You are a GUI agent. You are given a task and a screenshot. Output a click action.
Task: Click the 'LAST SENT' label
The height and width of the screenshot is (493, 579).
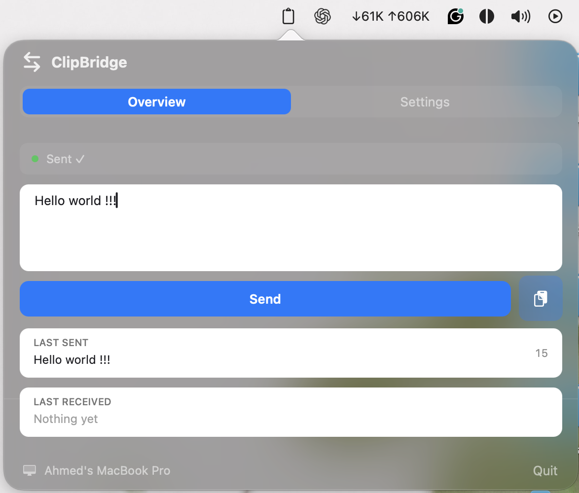click(61, 343)
